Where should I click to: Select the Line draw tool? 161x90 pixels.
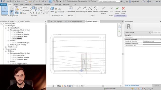click(x=31, y=8)
